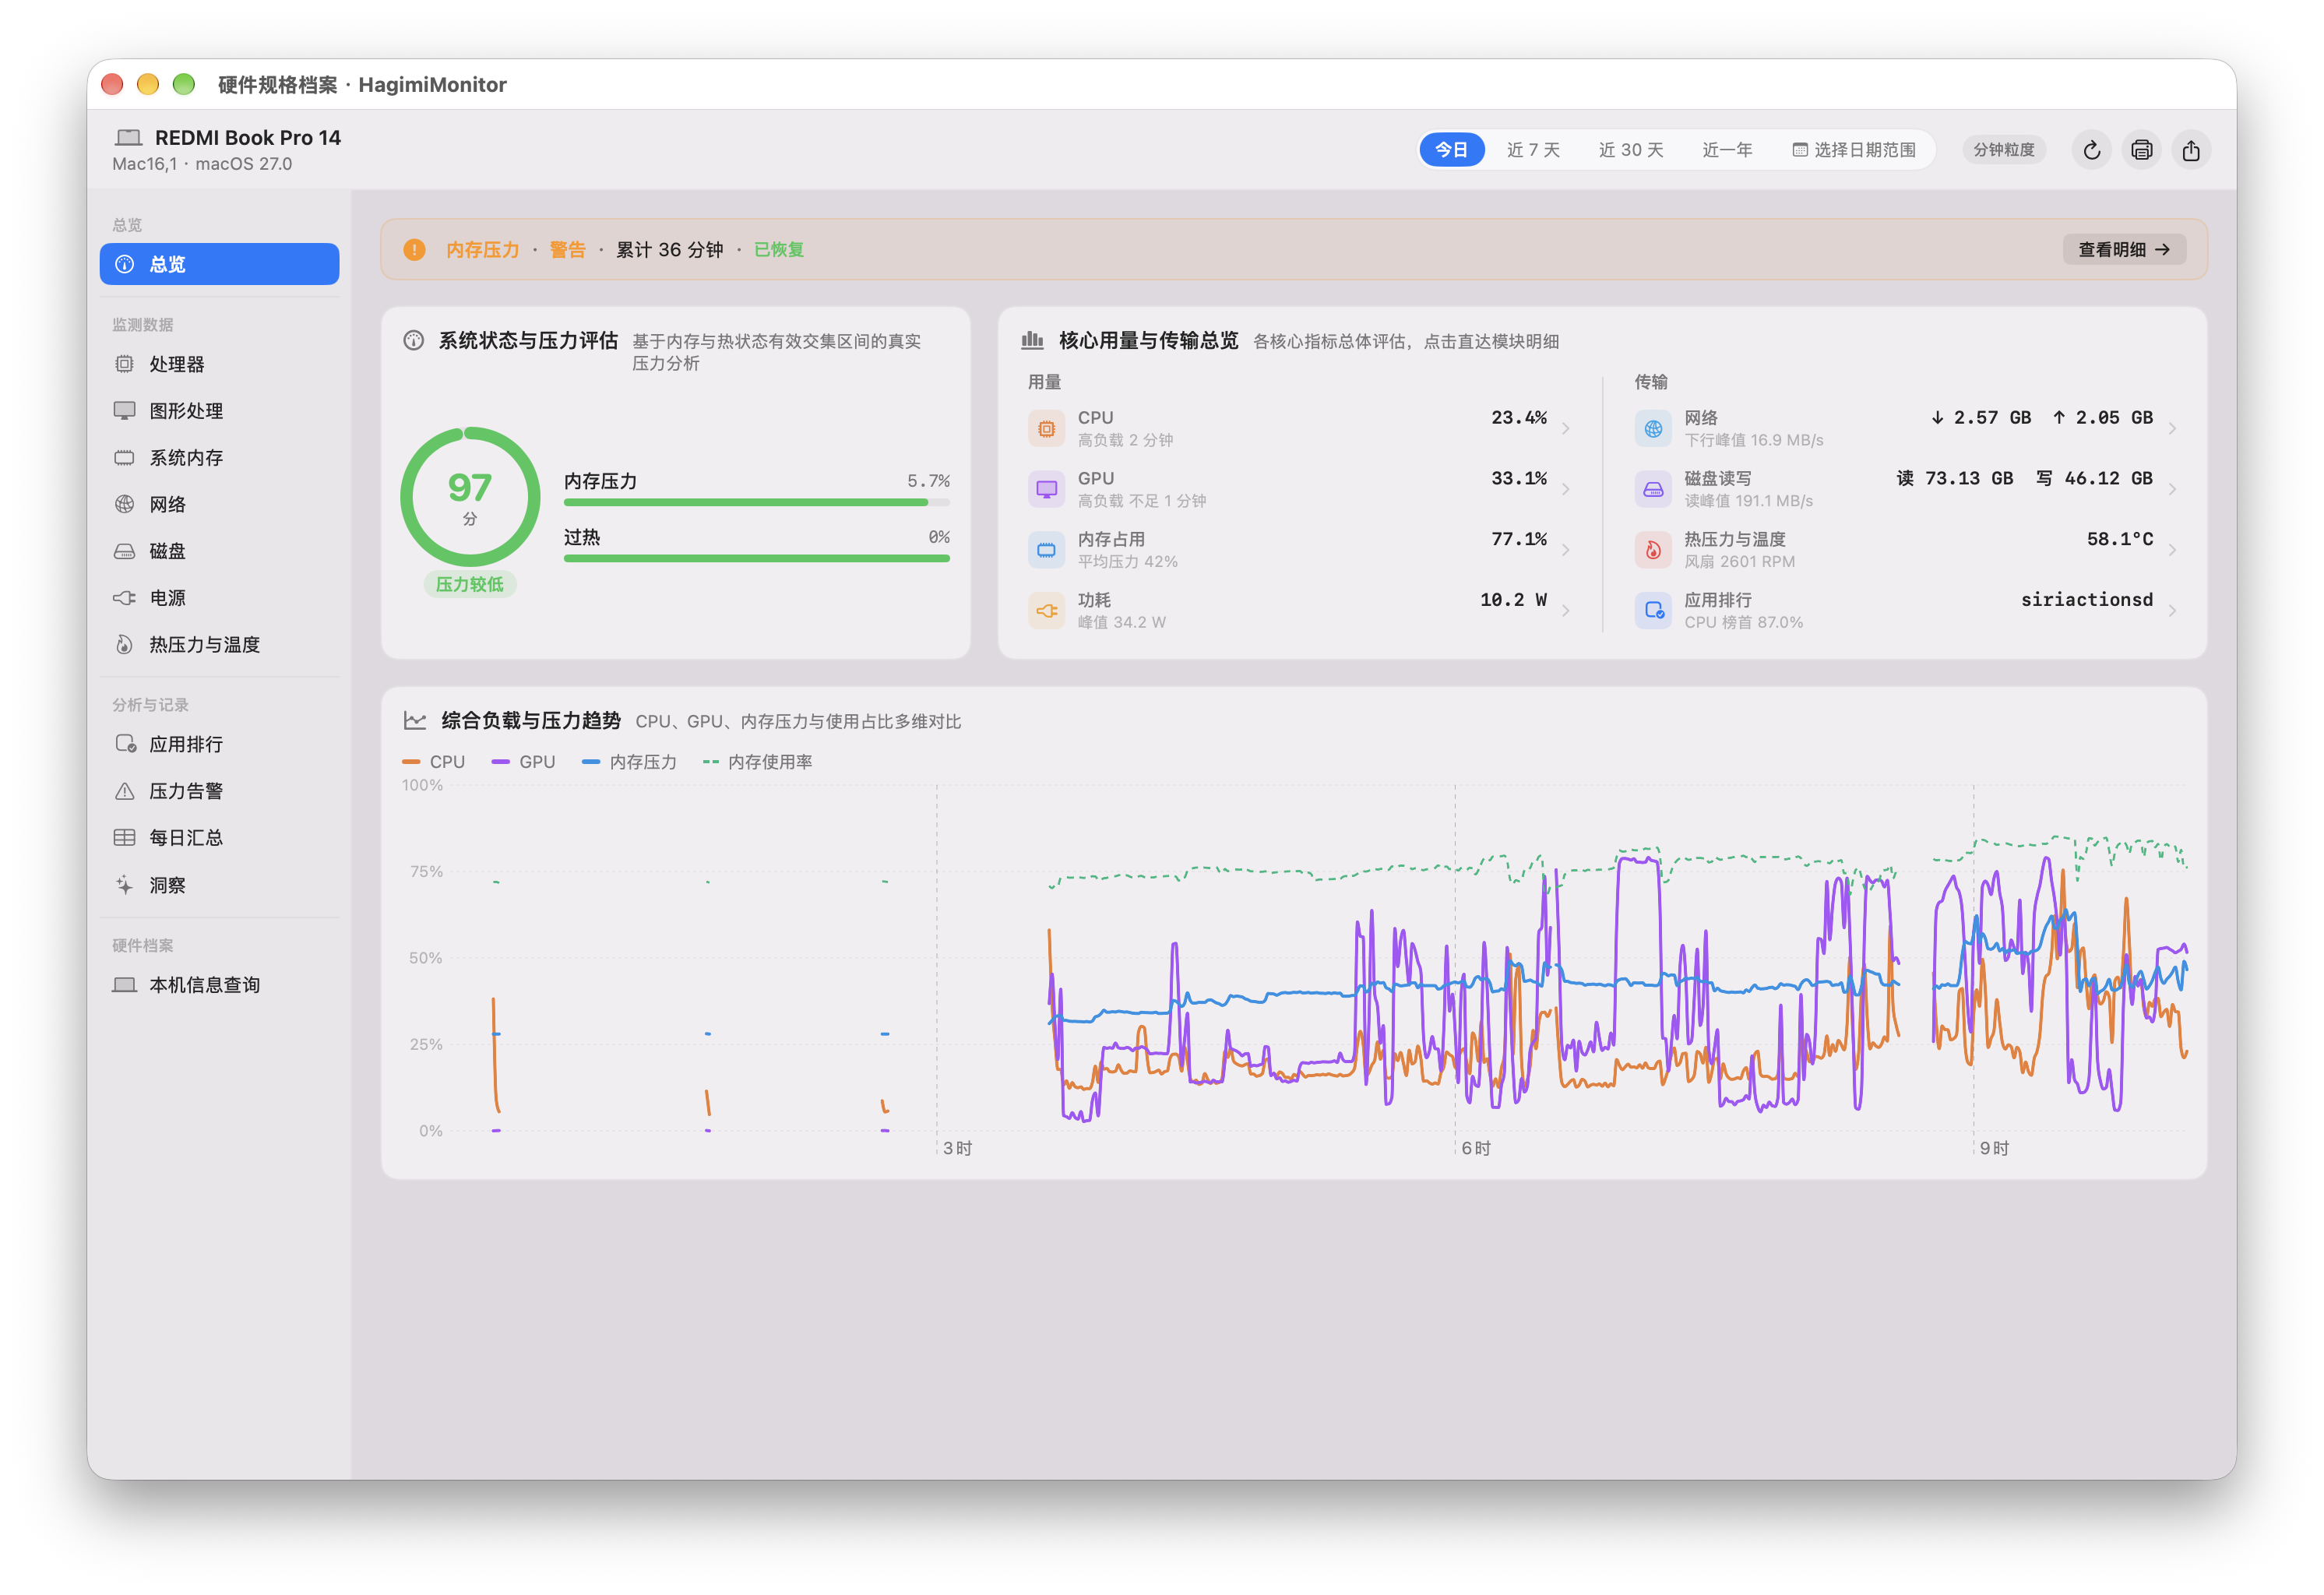
Task: Open the 系统内存 sidebar item
Action: point(219,458)
